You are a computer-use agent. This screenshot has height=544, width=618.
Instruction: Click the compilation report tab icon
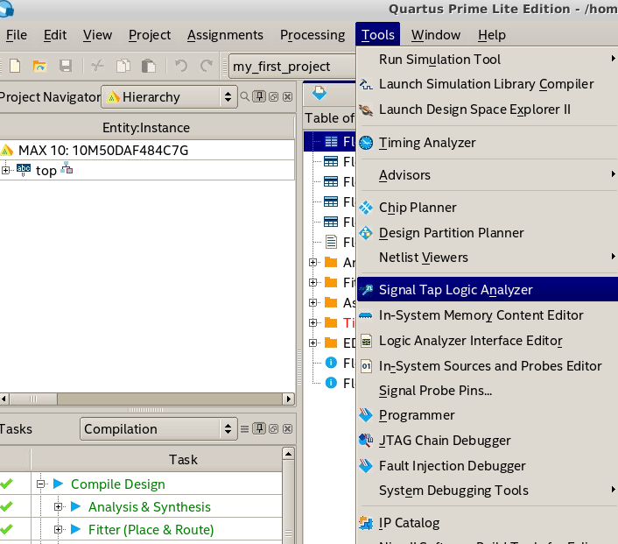pos(320,93)
